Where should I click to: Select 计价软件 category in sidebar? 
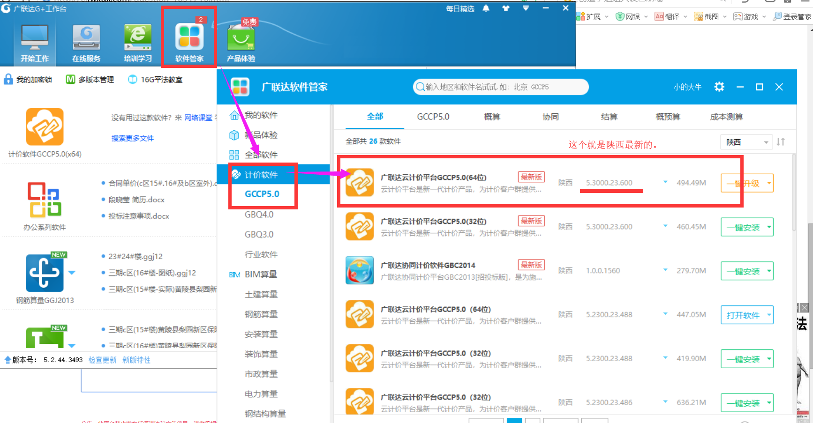coord(274,174)
